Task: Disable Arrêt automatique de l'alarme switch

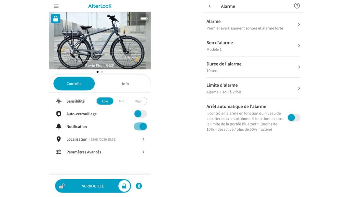Action: point(294,118)
